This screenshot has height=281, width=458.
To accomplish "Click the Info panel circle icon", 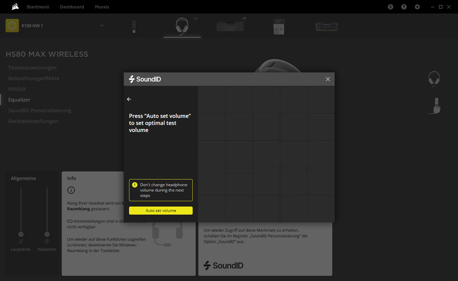I will point(71,190).
